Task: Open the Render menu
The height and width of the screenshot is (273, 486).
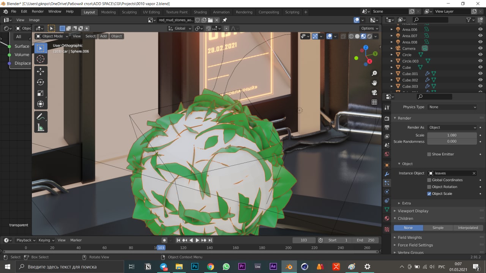Action: tap(38, 11)
